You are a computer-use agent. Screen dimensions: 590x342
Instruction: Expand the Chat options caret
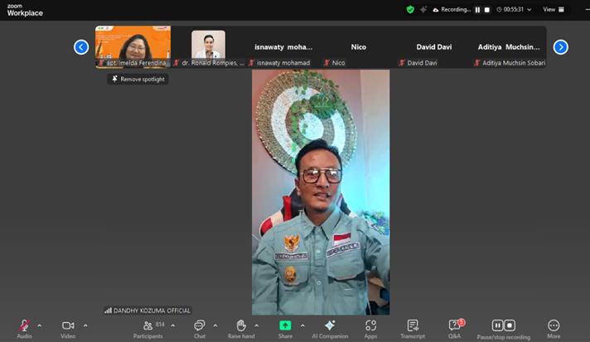pyautogui.click(x=215, y=325)
